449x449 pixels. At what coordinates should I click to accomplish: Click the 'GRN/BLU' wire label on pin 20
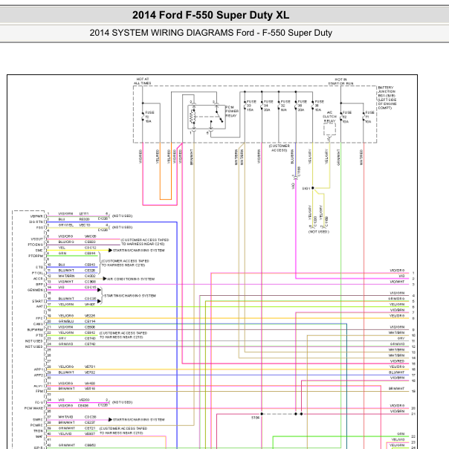click(66, 321)
